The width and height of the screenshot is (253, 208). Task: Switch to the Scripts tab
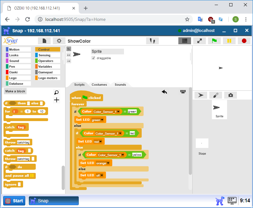(x=79, y=84)
